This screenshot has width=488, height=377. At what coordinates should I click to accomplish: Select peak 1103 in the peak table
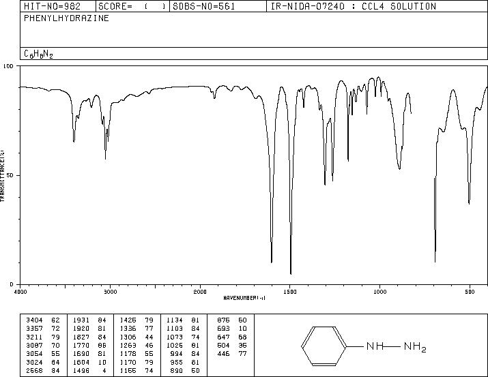(184, 329)
